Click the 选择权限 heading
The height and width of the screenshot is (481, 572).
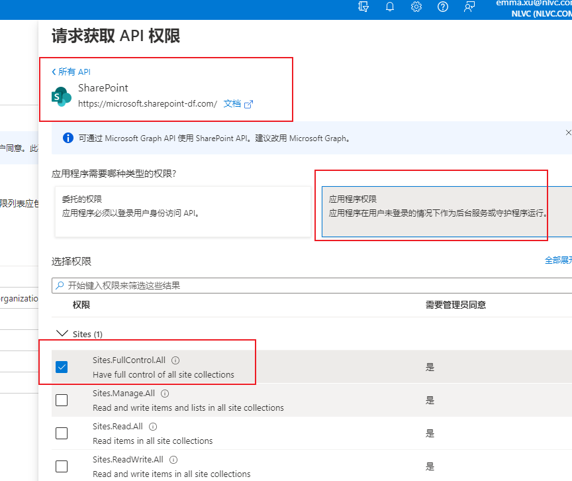pyautogui.click(x=71, y=261)
